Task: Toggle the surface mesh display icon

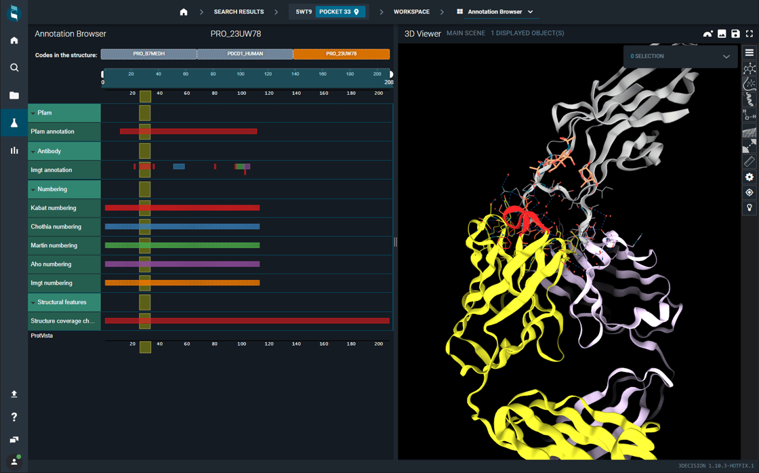Action: coord(749,131)
